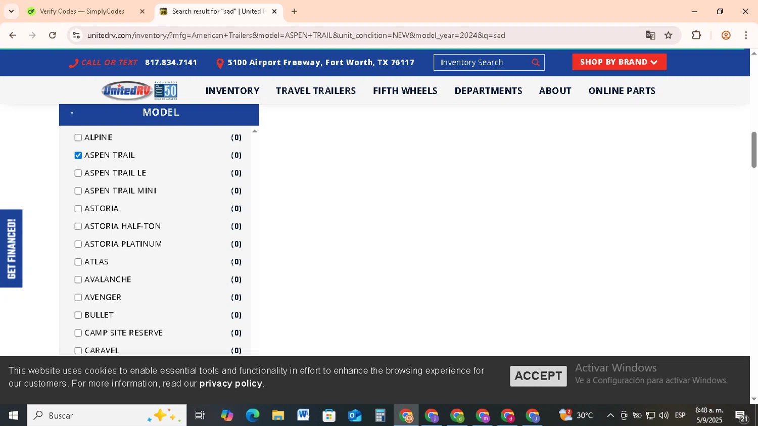Image resolution: width=758 pixels, height=426 pixels.
Task: Open the TRAVEL TRAILERS menu
Action: pyautogui.click(x=316, y=91)
